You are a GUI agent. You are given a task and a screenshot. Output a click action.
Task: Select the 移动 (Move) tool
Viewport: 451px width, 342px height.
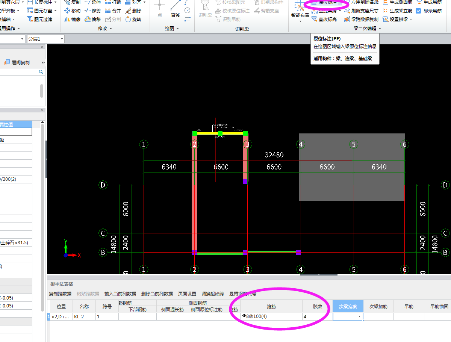point(73,11)
